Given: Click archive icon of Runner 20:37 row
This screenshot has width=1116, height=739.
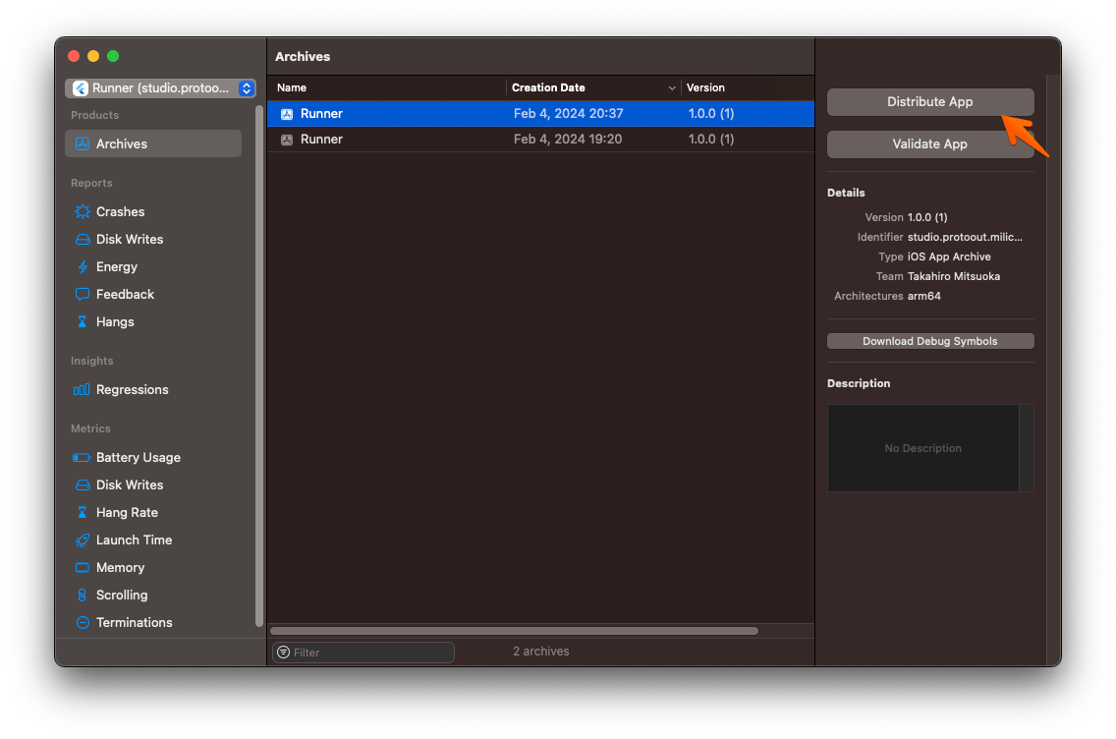Looking at the screenshot, I should coord(287,114).
